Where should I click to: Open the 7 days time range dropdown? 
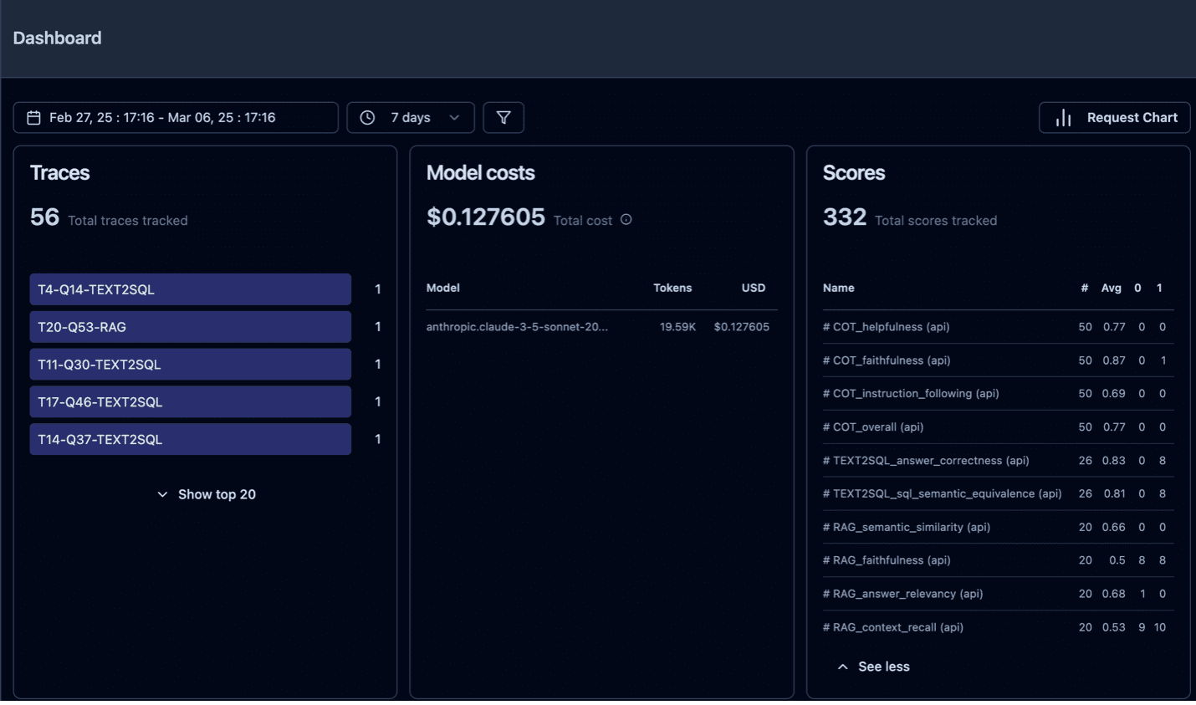[411, 118]
